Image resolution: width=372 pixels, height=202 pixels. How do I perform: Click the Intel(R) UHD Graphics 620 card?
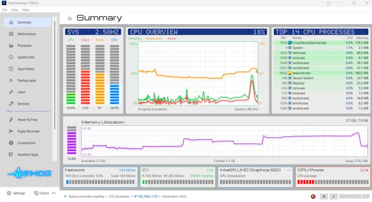tap(255, 177)
